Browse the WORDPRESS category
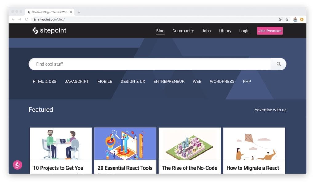The image size is (315, 184). [x=222, y=82]
